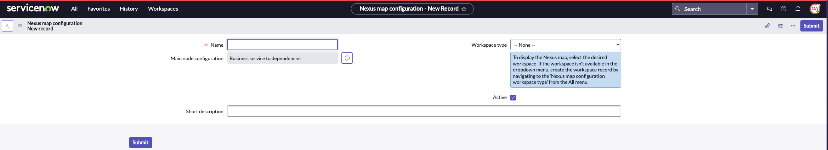Add page to favorites with star icon
Viewport: 828px width, 150px height.
tap(464, 9)
